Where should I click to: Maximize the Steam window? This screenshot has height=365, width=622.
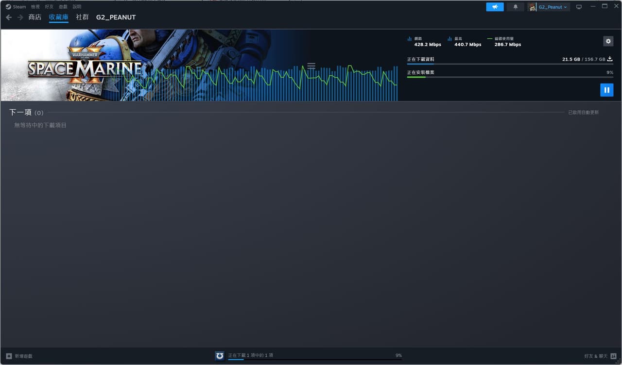605,6
